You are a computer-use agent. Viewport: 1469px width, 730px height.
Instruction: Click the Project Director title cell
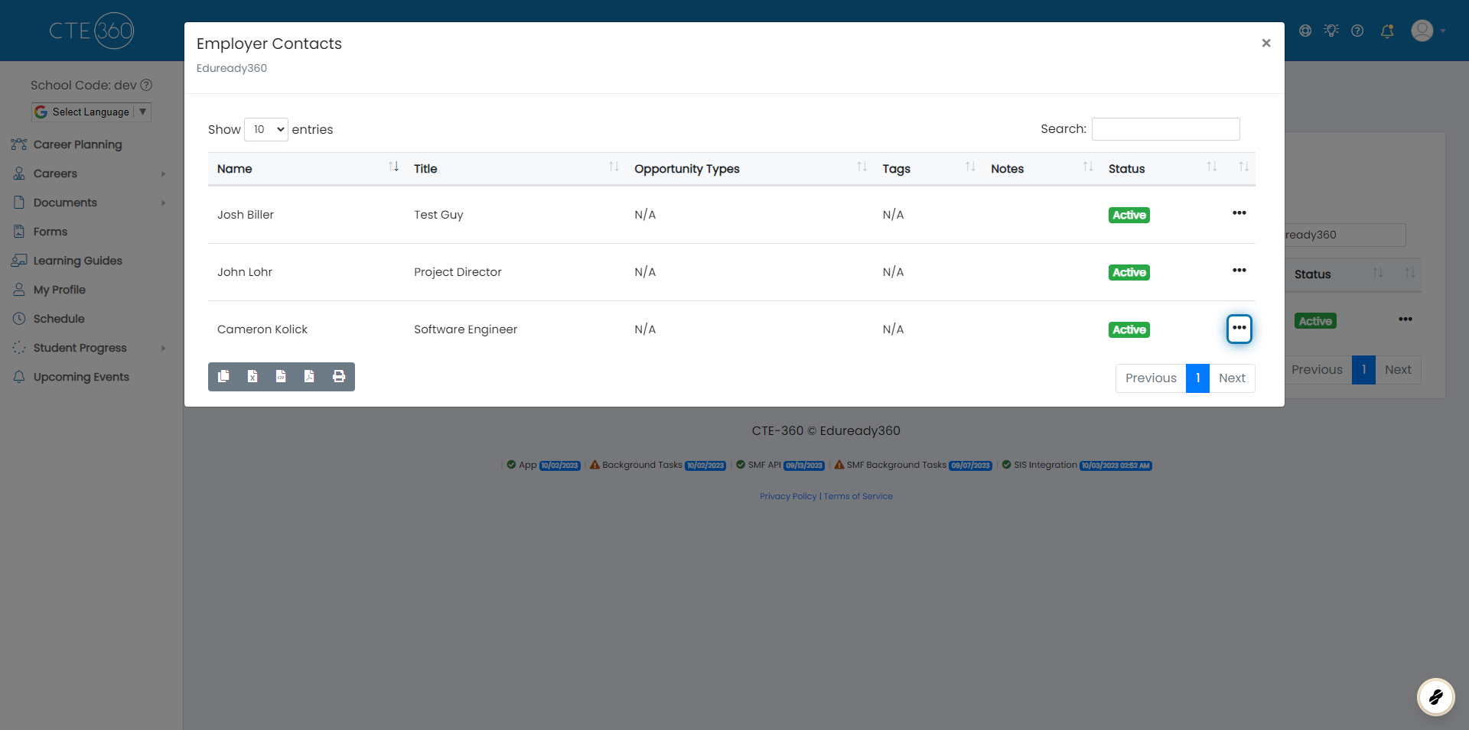458,272
